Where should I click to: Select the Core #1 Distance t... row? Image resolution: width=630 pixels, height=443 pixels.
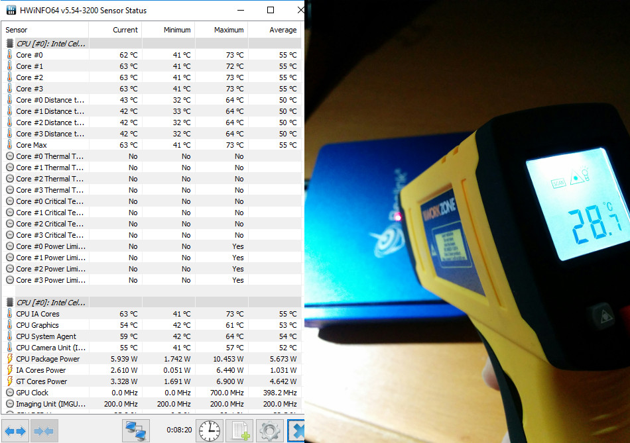153,111
